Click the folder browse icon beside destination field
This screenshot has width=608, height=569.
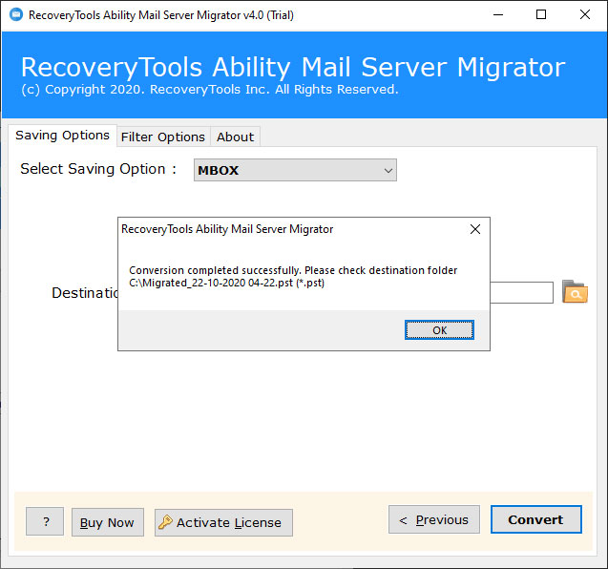[x=575, y=292]
